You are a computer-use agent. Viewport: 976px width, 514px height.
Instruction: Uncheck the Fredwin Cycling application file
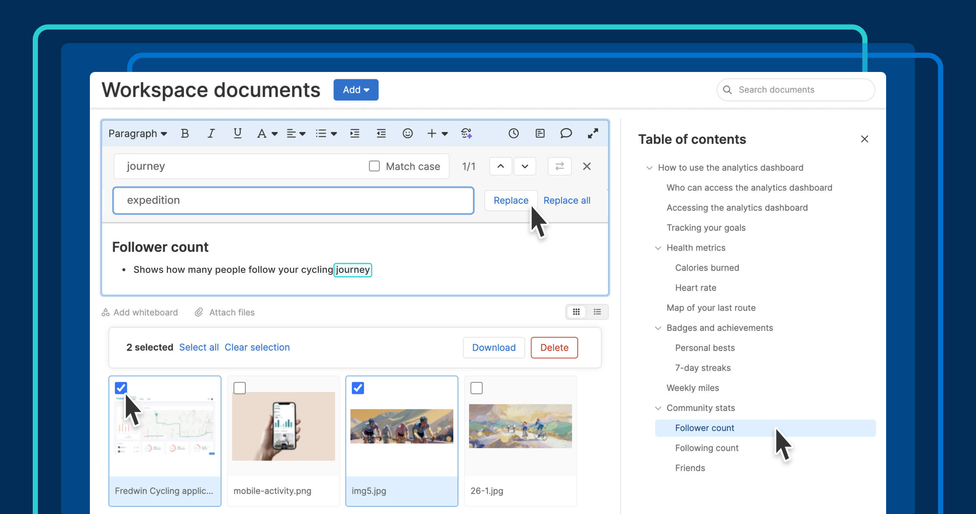click(121, 388)
